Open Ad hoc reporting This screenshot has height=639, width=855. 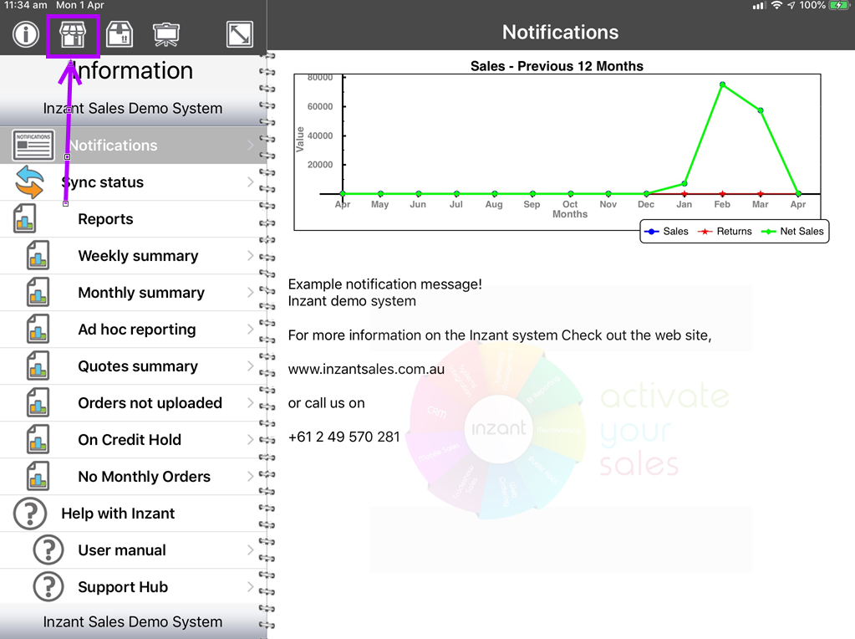click(x=133, y=329)
